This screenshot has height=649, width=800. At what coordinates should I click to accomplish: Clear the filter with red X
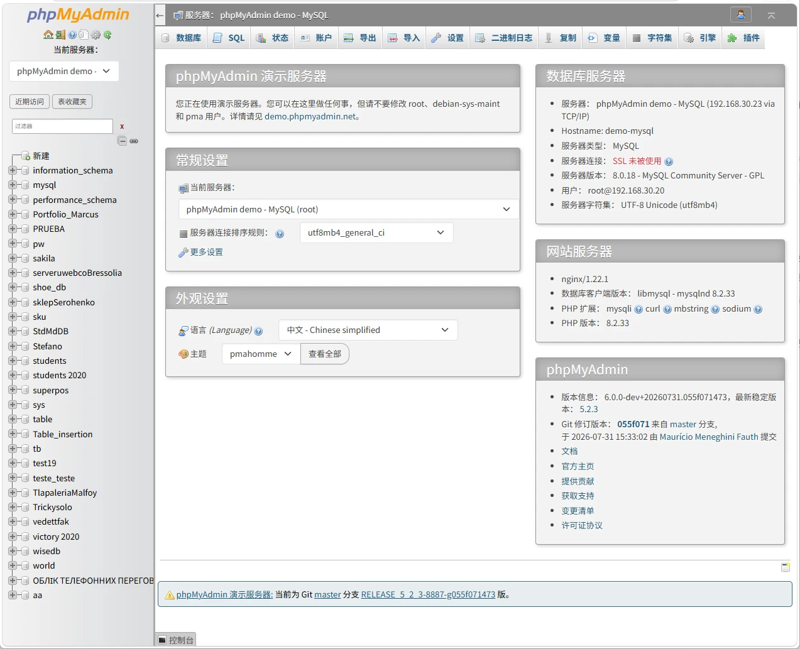point(122,126)
